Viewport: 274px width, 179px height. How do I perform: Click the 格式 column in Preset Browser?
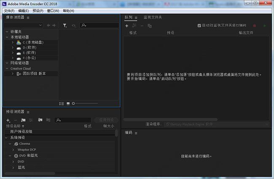(88, 126)
